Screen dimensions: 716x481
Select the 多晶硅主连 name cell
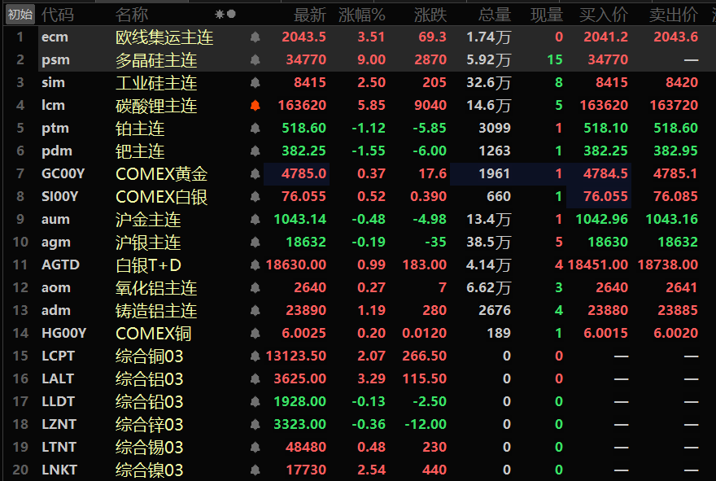pos(156,60)
